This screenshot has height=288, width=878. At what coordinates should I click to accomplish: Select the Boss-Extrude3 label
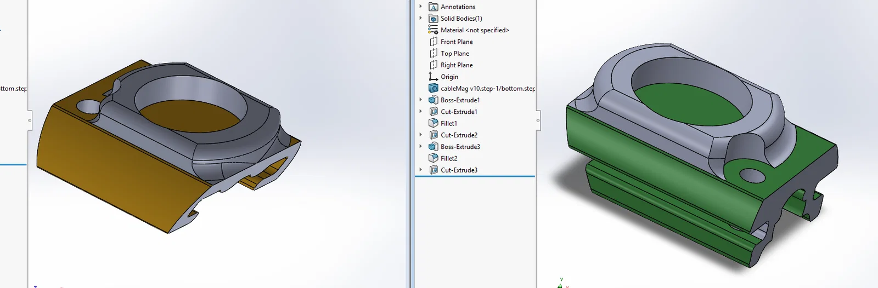point(460,147)
